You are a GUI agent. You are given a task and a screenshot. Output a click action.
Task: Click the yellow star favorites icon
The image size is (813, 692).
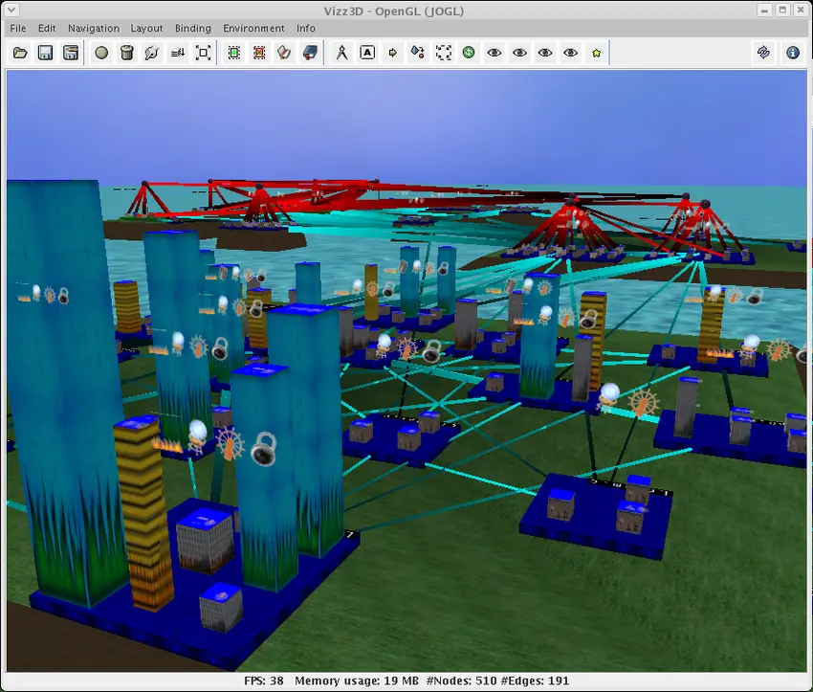point(596,53)
